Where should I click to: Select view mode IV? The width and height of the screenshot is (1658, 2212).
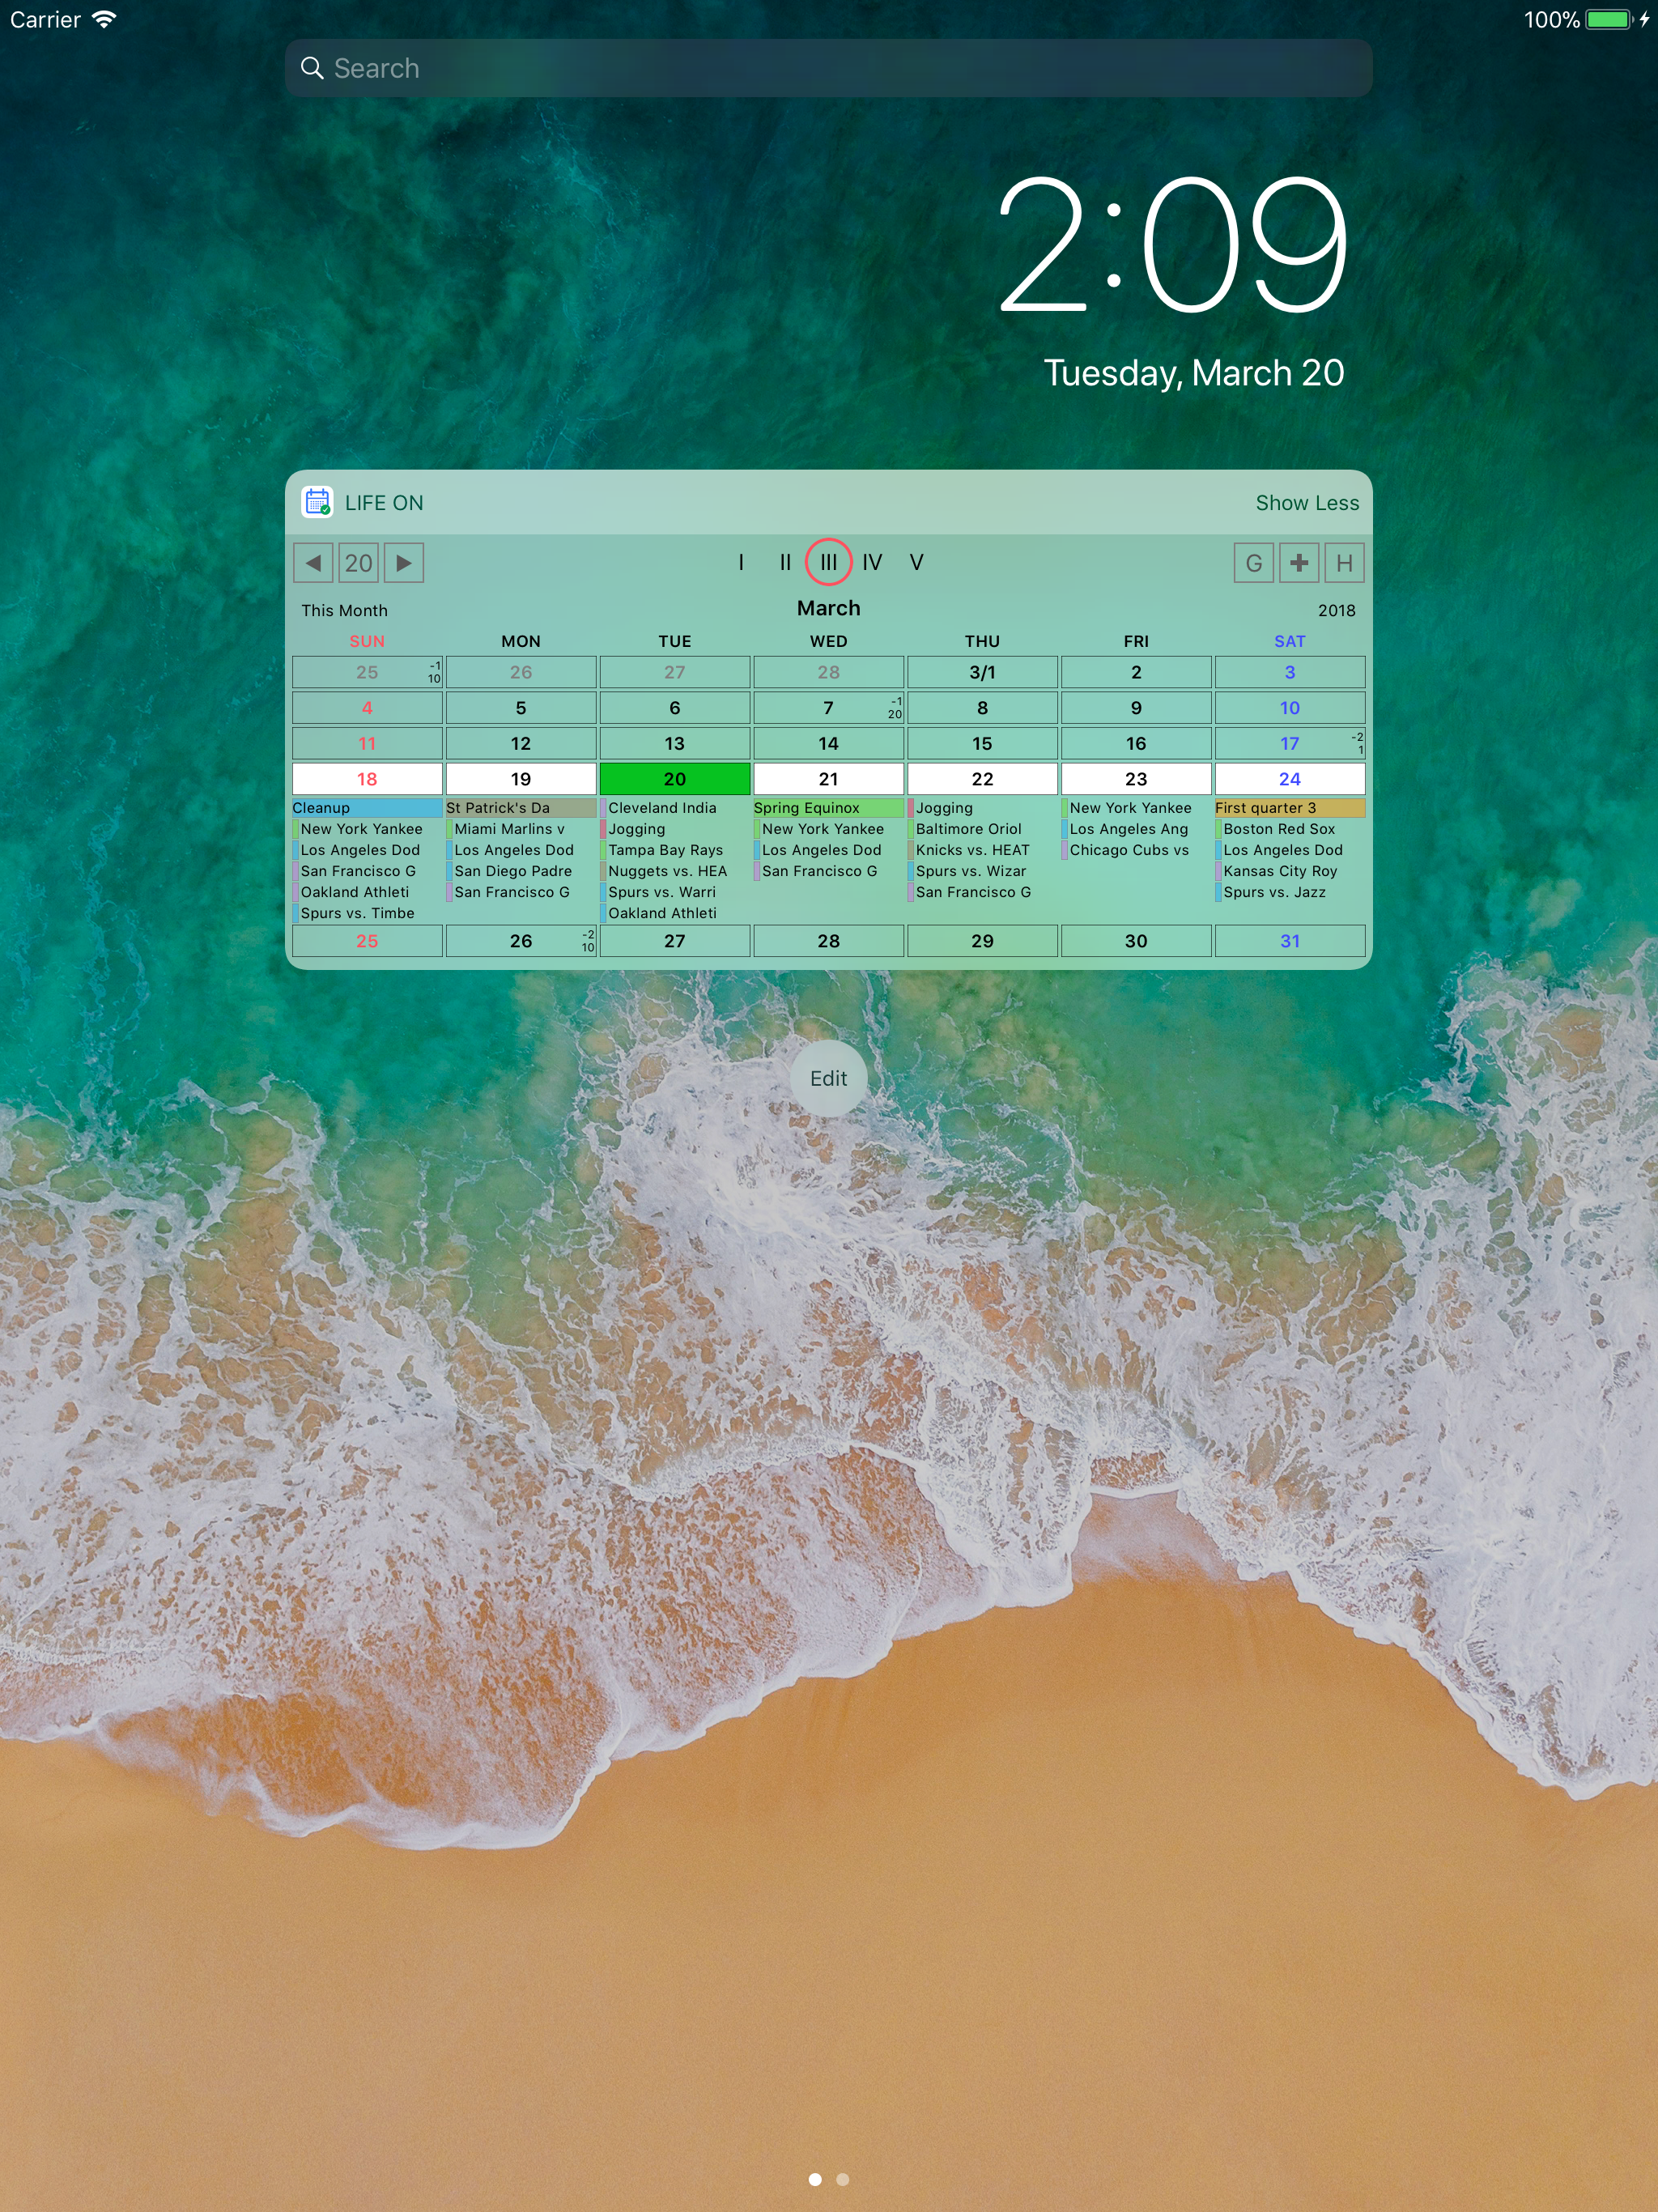[x=872, y=563]
